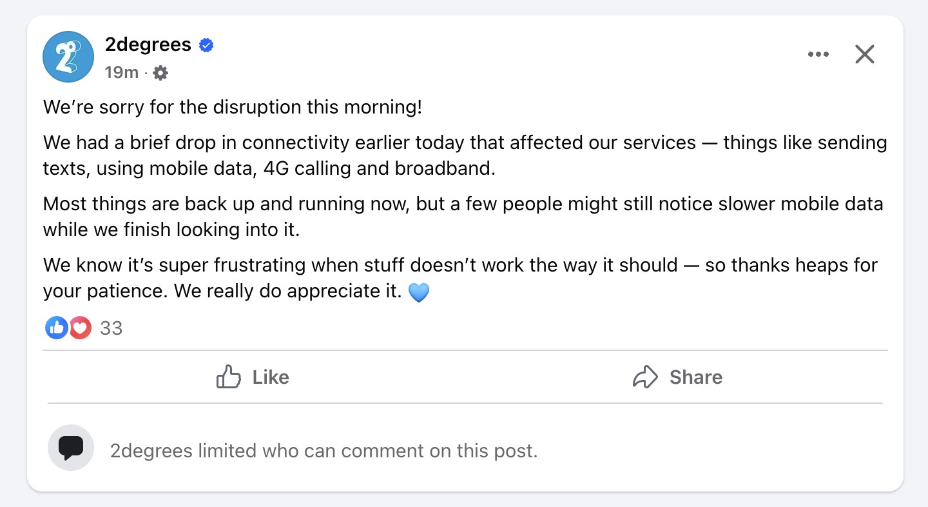
Task: Open the 2degrees profile picture
Action: pos(69,57)
